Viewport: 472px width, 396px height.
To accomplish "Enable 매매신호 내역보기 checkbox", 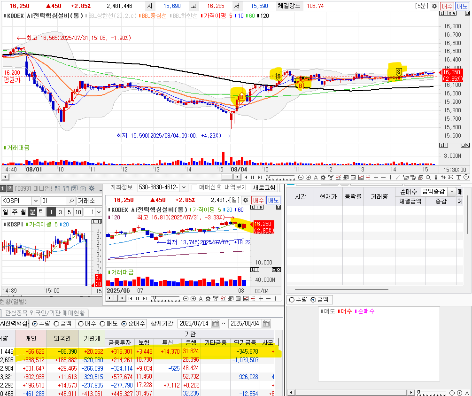I will click(x=194, y=187).
